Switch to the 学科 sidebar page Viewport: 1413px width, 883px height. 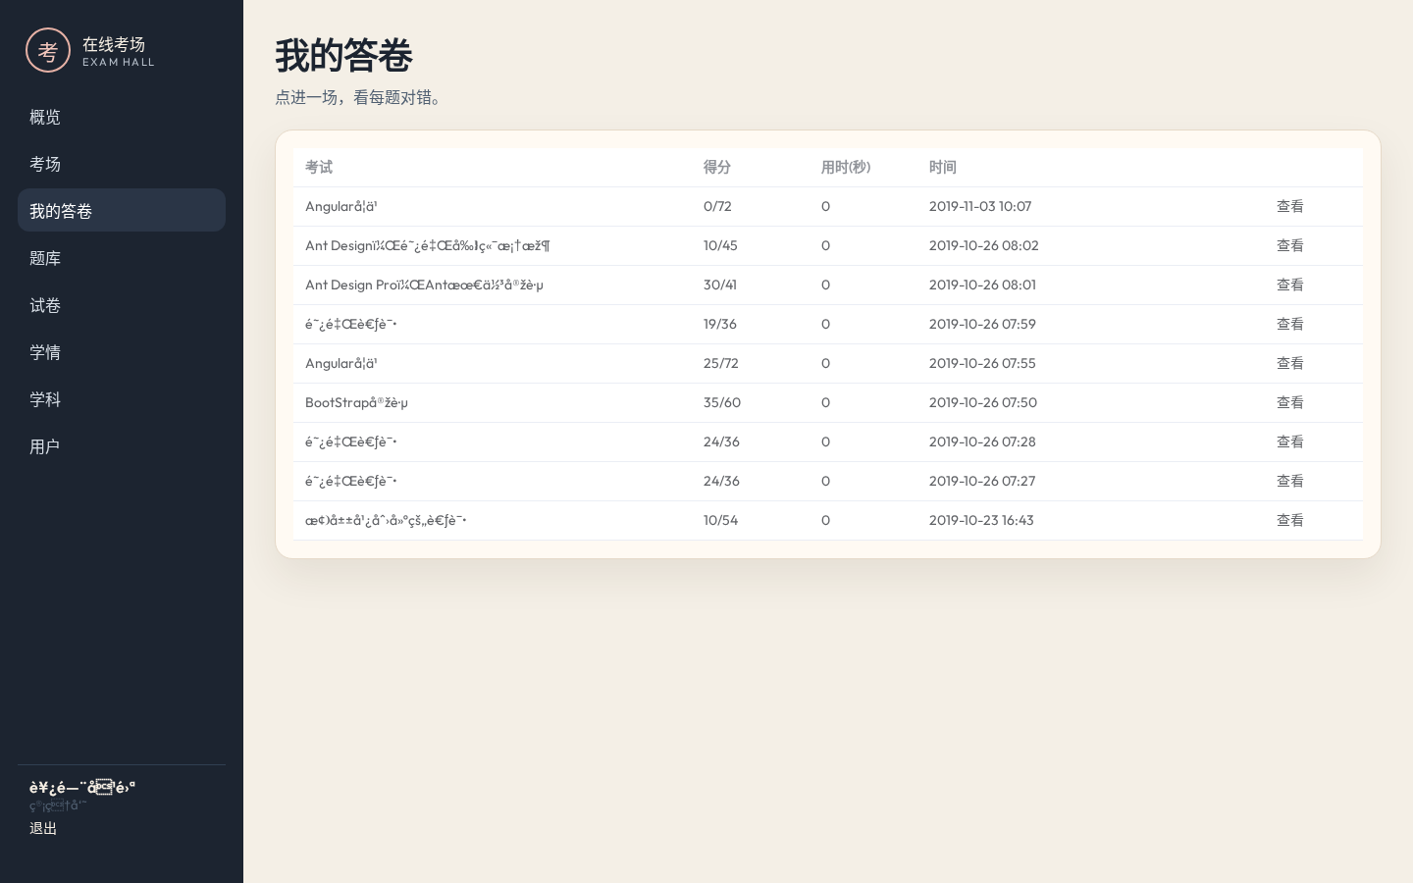click(122, 399)
